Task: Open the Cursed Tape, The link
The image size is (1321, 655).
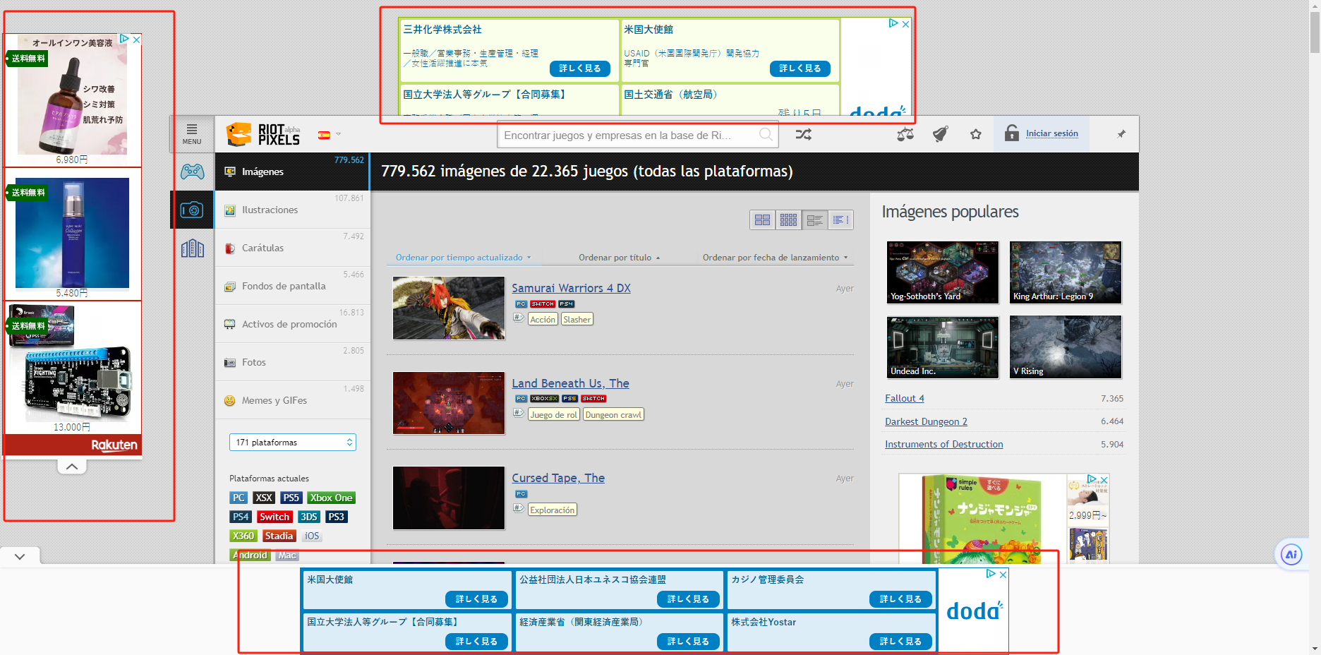Action: 558,478
